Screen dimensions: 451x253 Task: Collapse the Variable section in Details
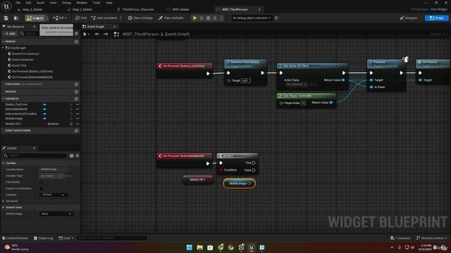point(3,163)
